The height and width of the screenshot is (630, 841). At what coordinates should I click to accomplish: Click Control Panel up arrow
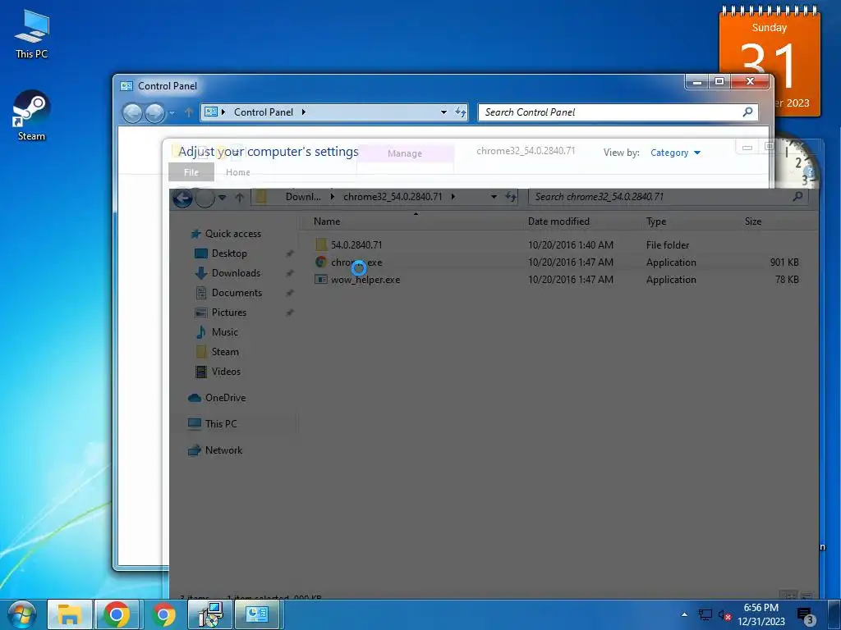[x=189, y=112]
